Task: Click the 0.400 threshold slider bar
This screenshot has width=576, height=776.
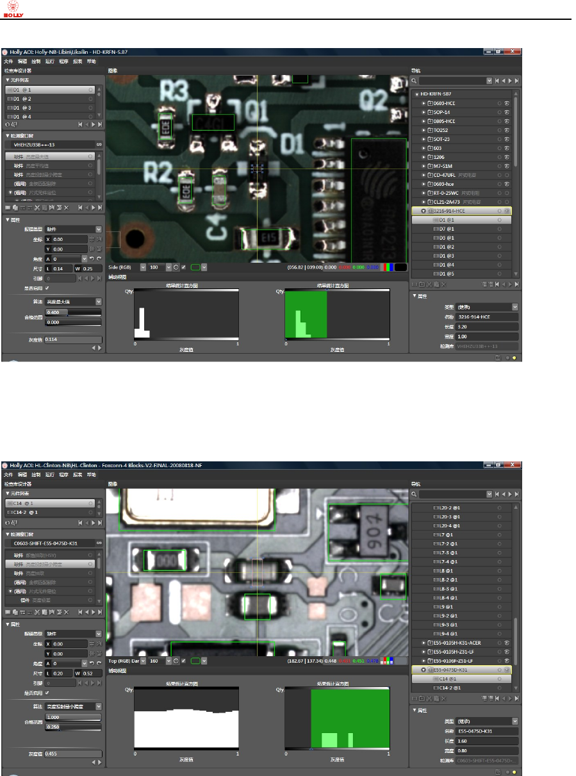Action: click(72, 312)
